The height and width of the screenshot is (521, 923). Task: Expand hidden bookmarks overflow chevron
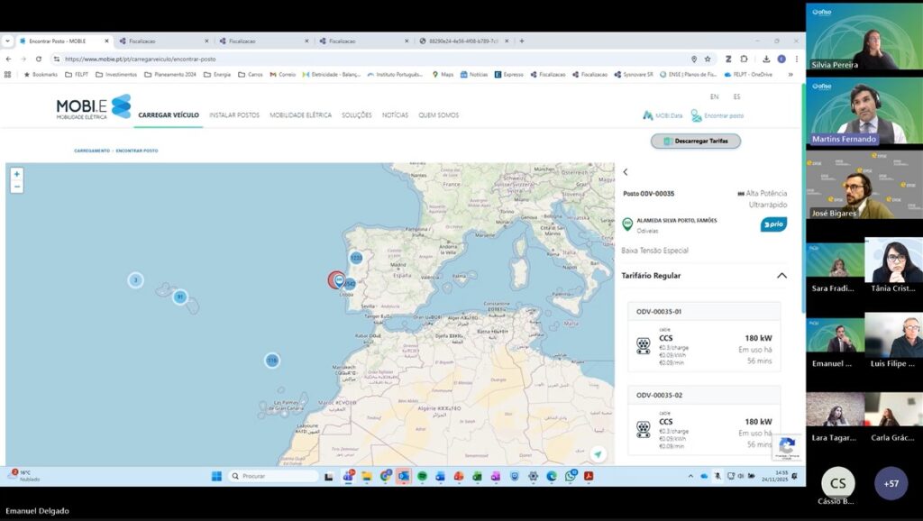(790, 75)
